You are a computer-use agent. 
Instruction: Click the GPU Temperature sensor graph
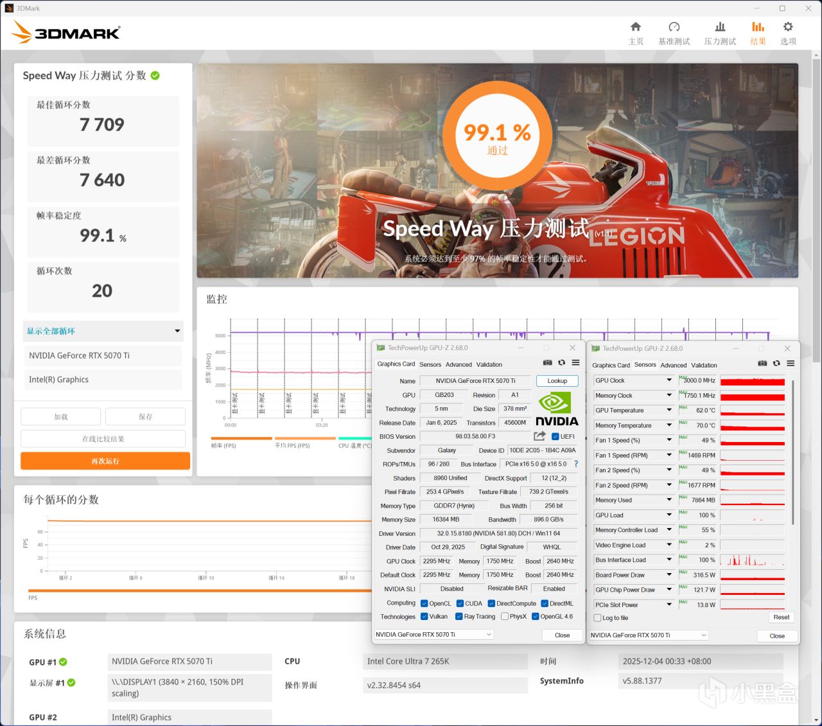coord(753,410)
